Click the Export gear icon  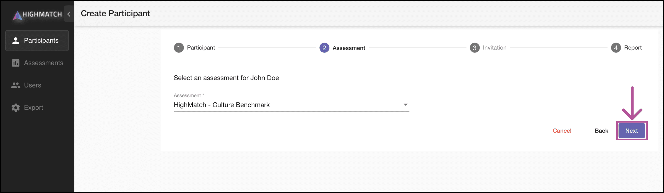16,108
